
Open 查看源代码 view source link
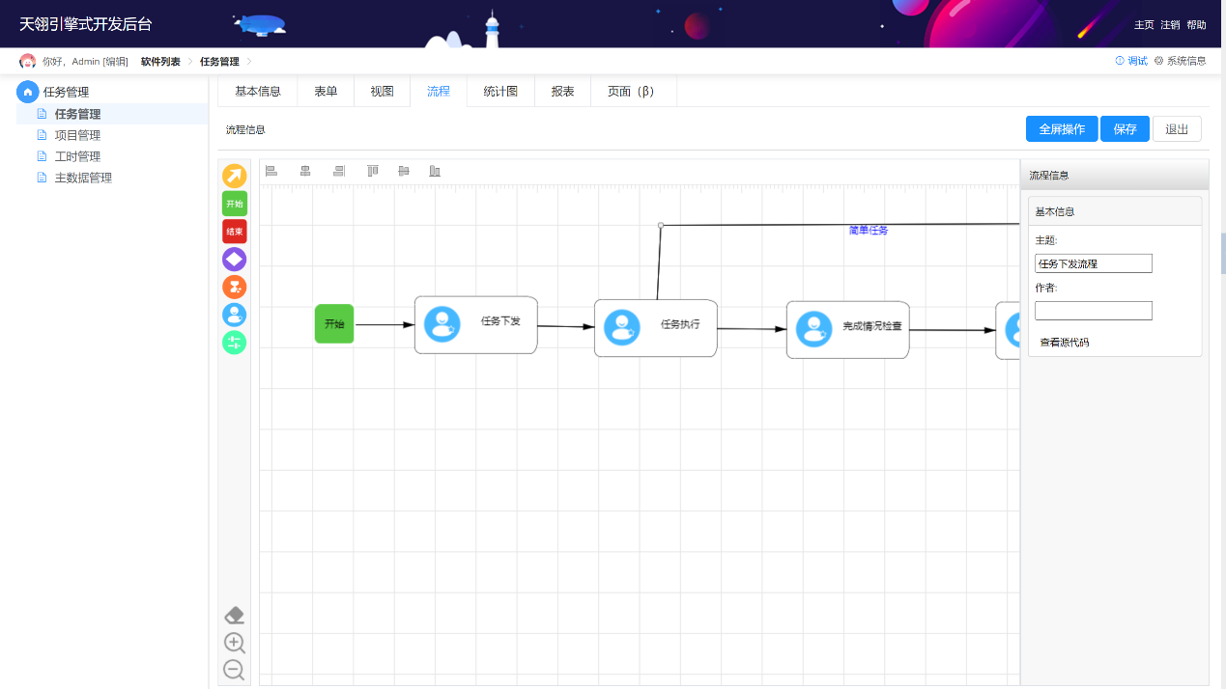pos(1064,343)
